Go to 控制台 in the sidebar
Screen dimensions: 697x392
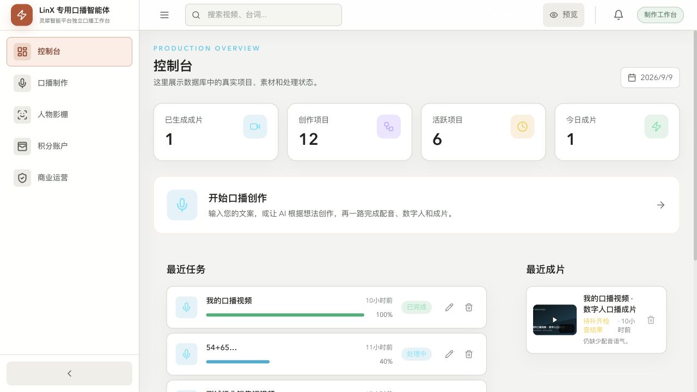pos(69,52)
